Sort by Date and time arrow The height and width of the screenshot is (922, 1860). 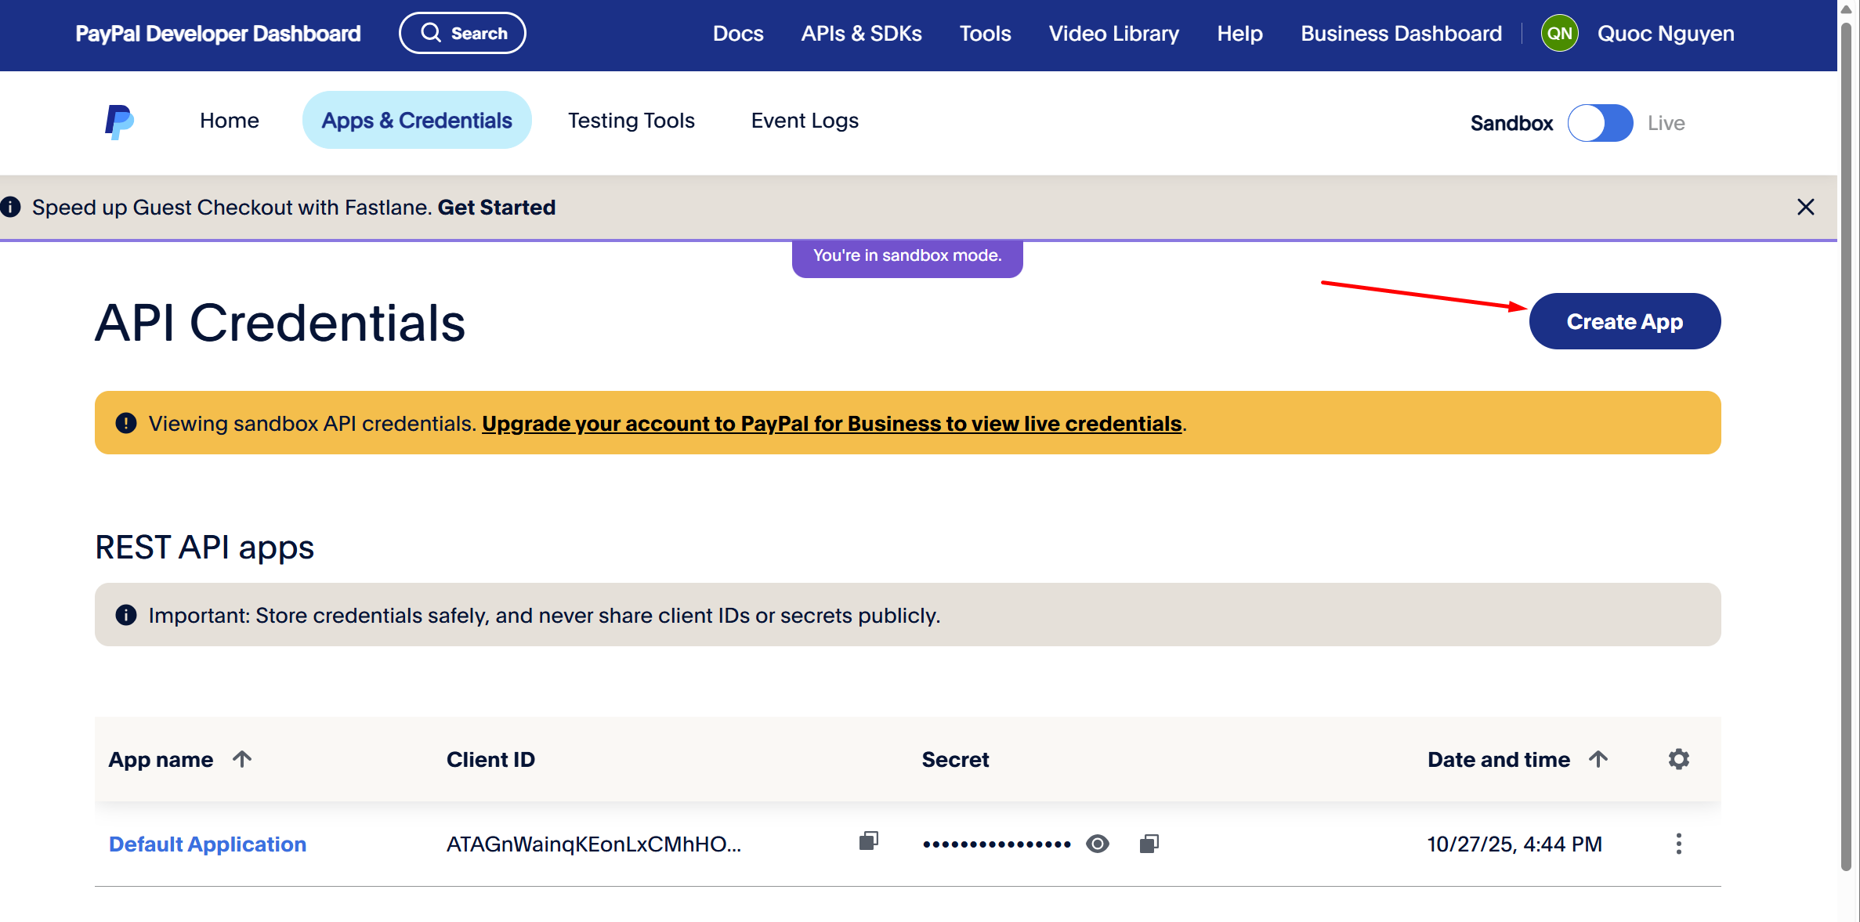(x=1598, y=758)
